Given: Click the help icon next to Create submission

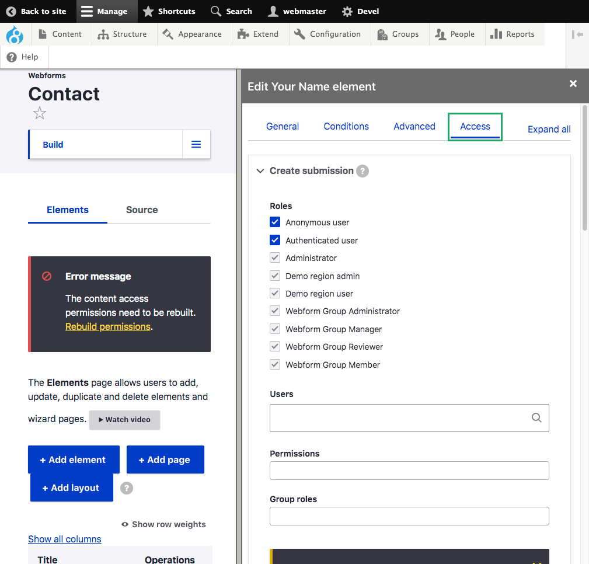Looking at the screenshot, I should coord(363,171).
